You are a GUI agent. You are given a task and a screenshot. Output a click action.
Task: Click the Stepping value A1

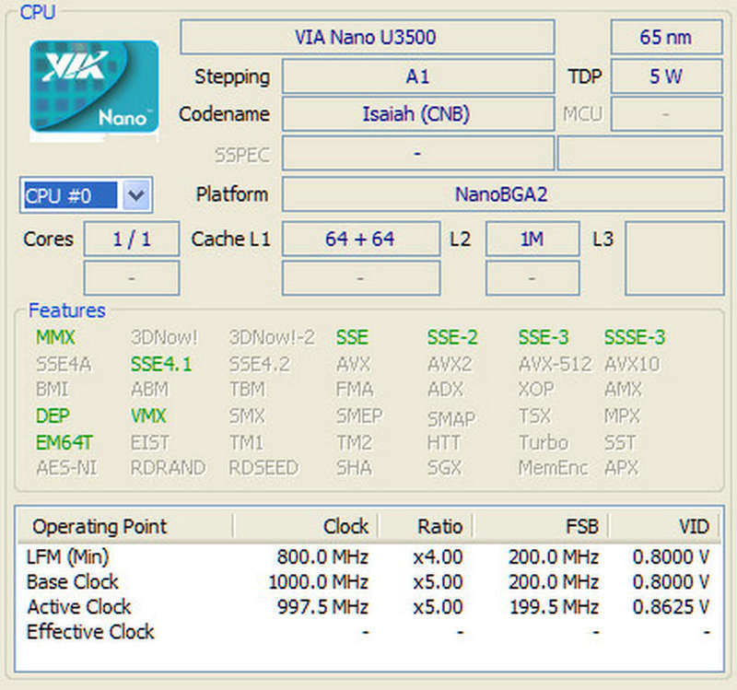418,76
